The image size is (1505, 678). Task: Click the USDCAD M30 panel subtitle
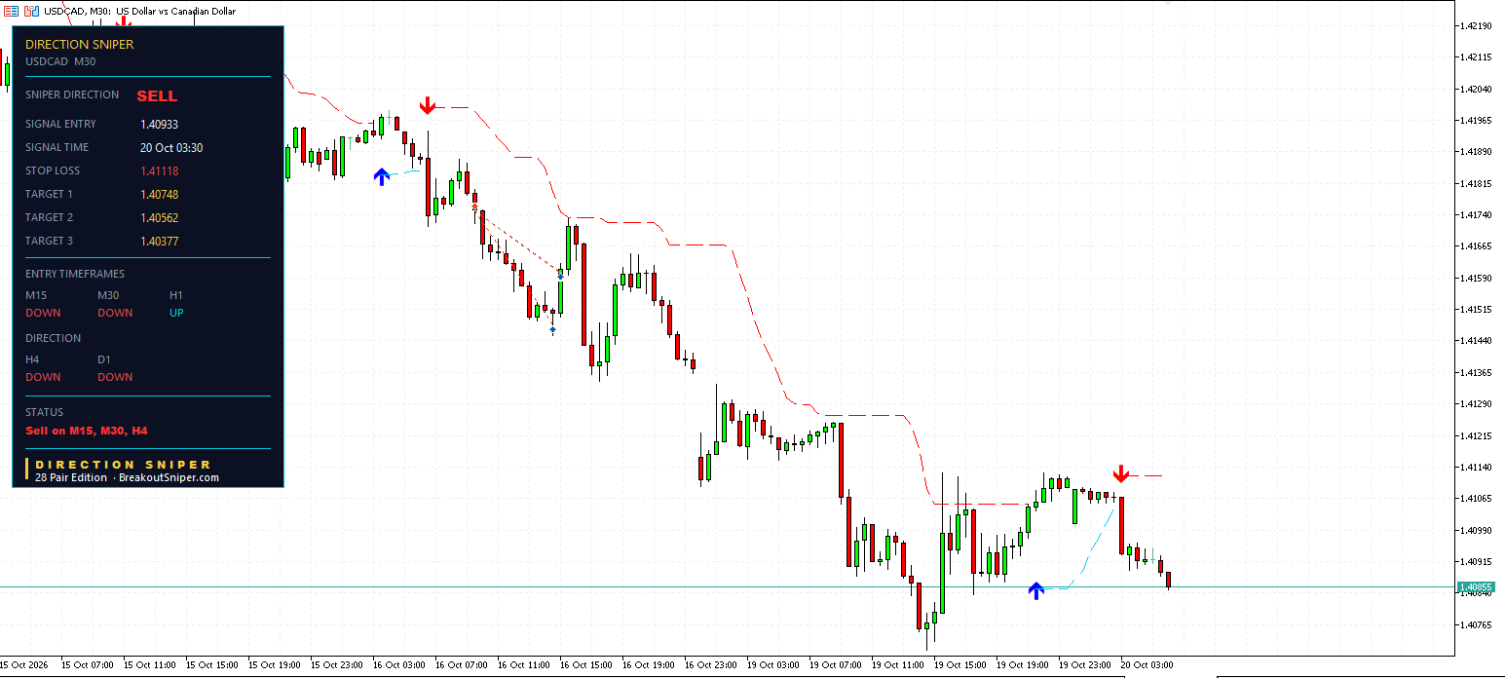(60, 61)
